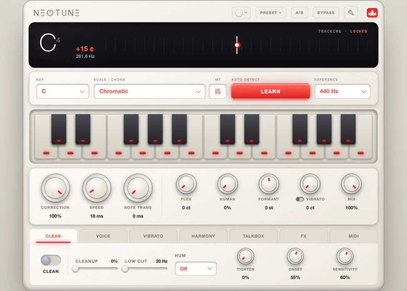Click the ONSET knob
The width and height of the screenshot is (407, 291).
coord(295,257)
